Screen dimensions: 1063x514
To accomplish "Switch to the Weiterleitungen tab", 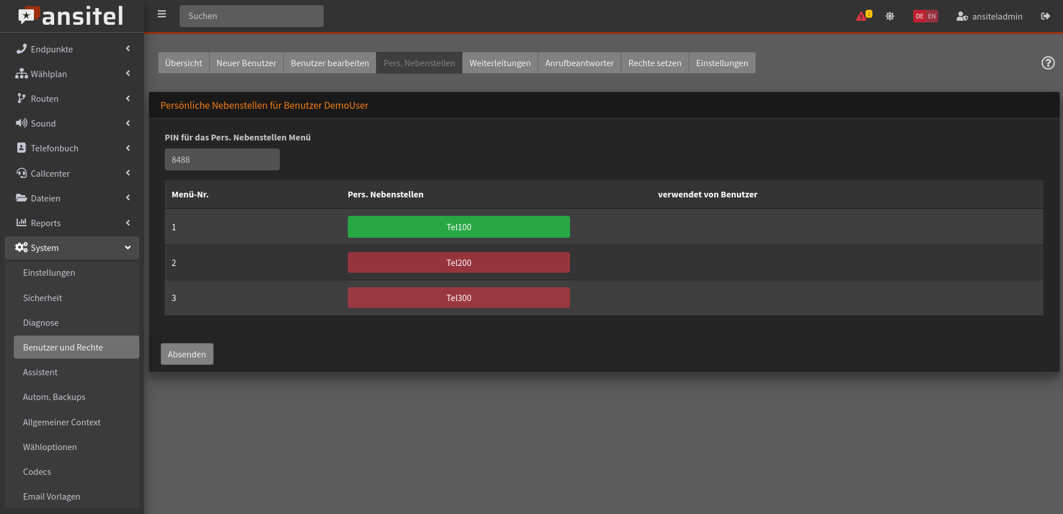I will 499,63.
